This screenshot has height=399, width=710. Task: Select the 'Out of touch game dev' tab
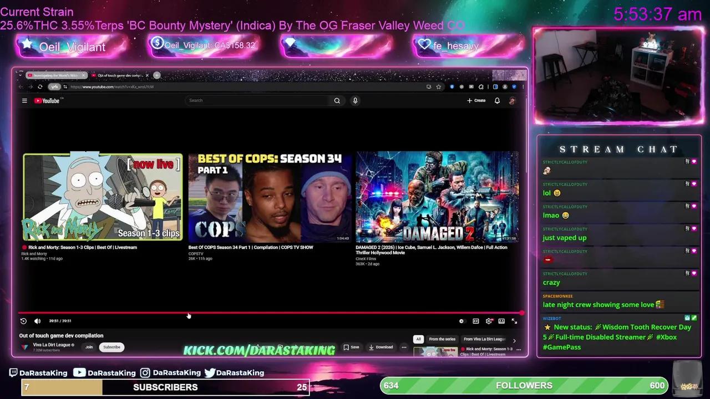click(x=119, y=75)
